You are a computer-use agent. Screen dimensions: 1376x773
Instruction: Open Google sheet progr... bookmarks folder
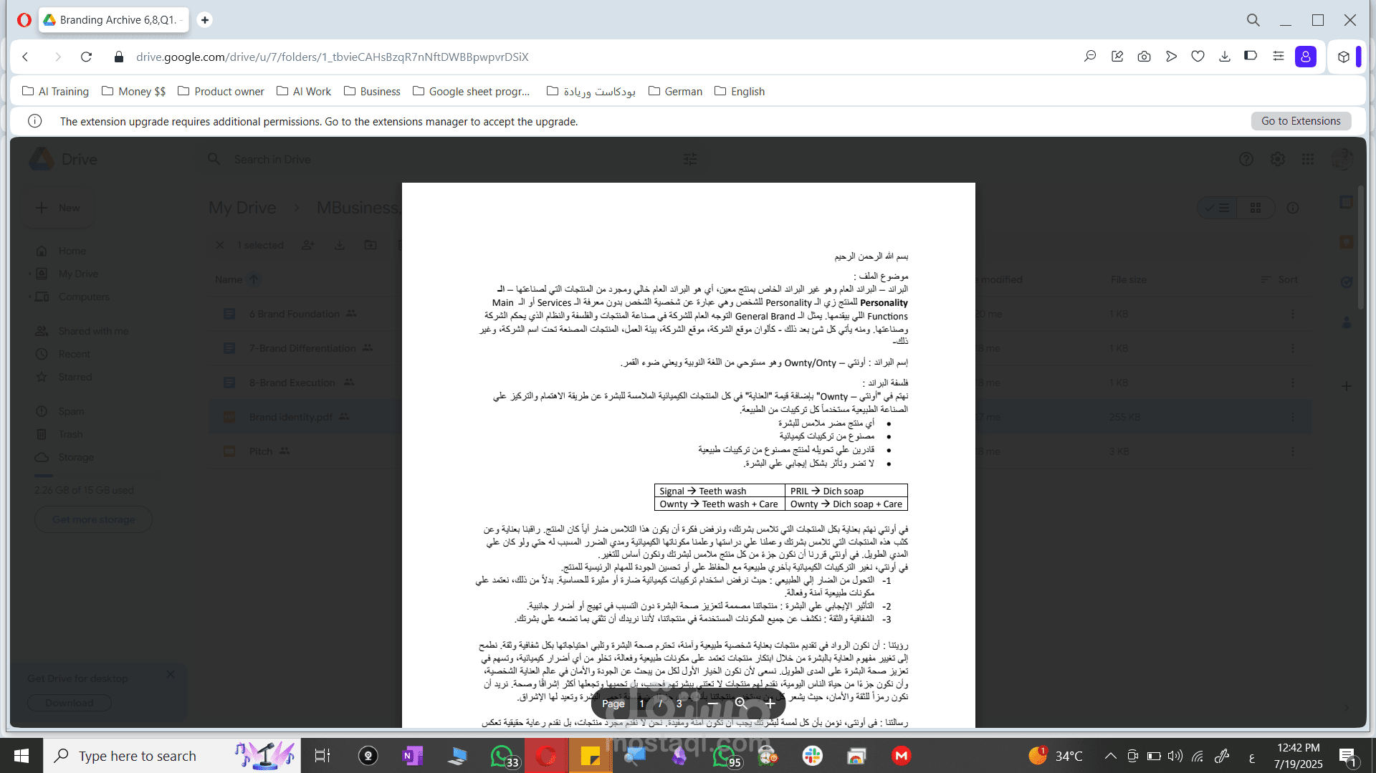tap(472, 91)
